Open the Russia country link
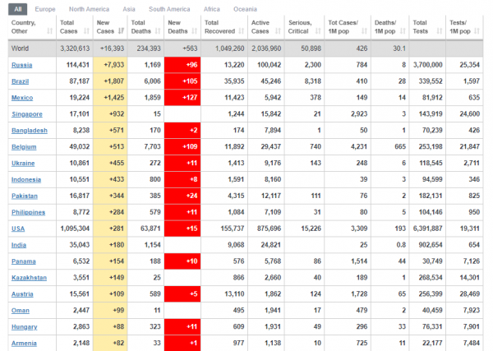This screenshot has width=493, height=351. pyautogui.click(x=21, y=65)
